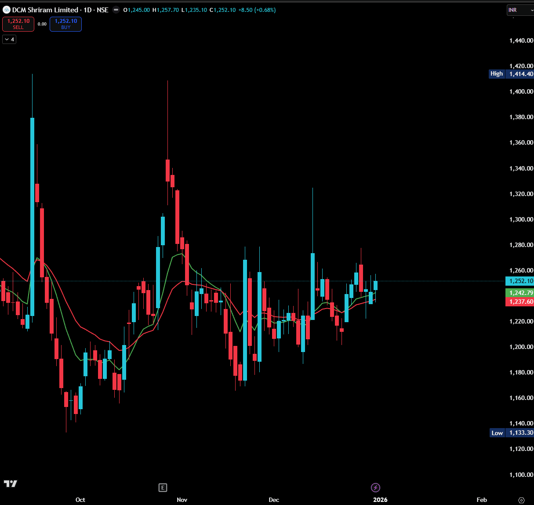Click the 1,360.00 price scale label
Viewport: 534px width, 505px height.
[x=521, y=142]
